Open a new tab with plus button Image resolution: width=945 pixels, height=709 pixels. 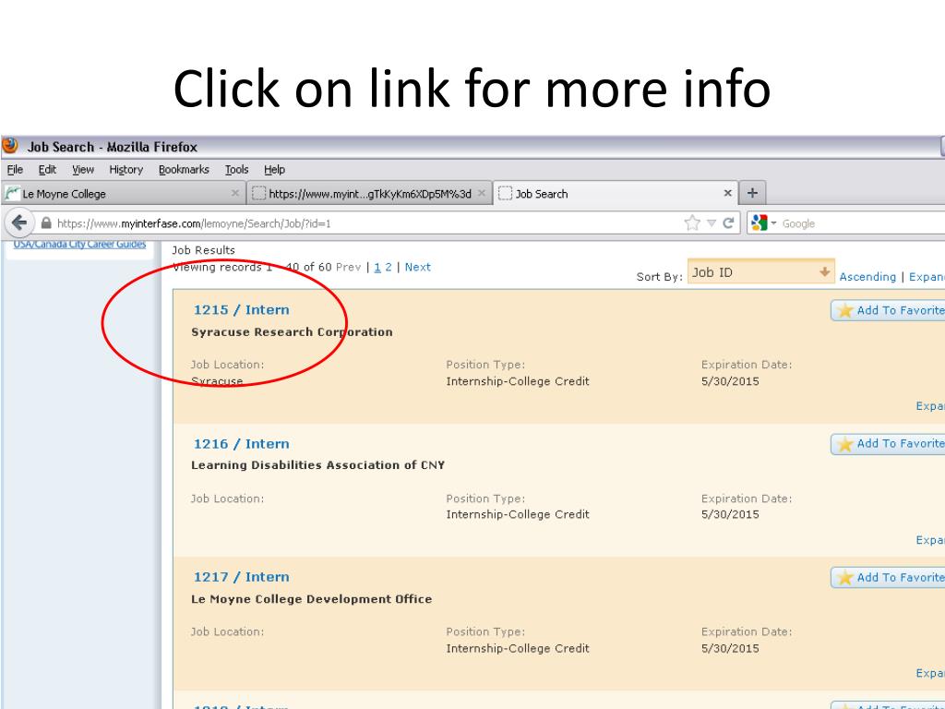(x=752, y=193)
